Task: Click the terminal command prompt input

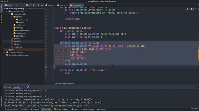Action: pyautogui.click(x=87, y=105)
